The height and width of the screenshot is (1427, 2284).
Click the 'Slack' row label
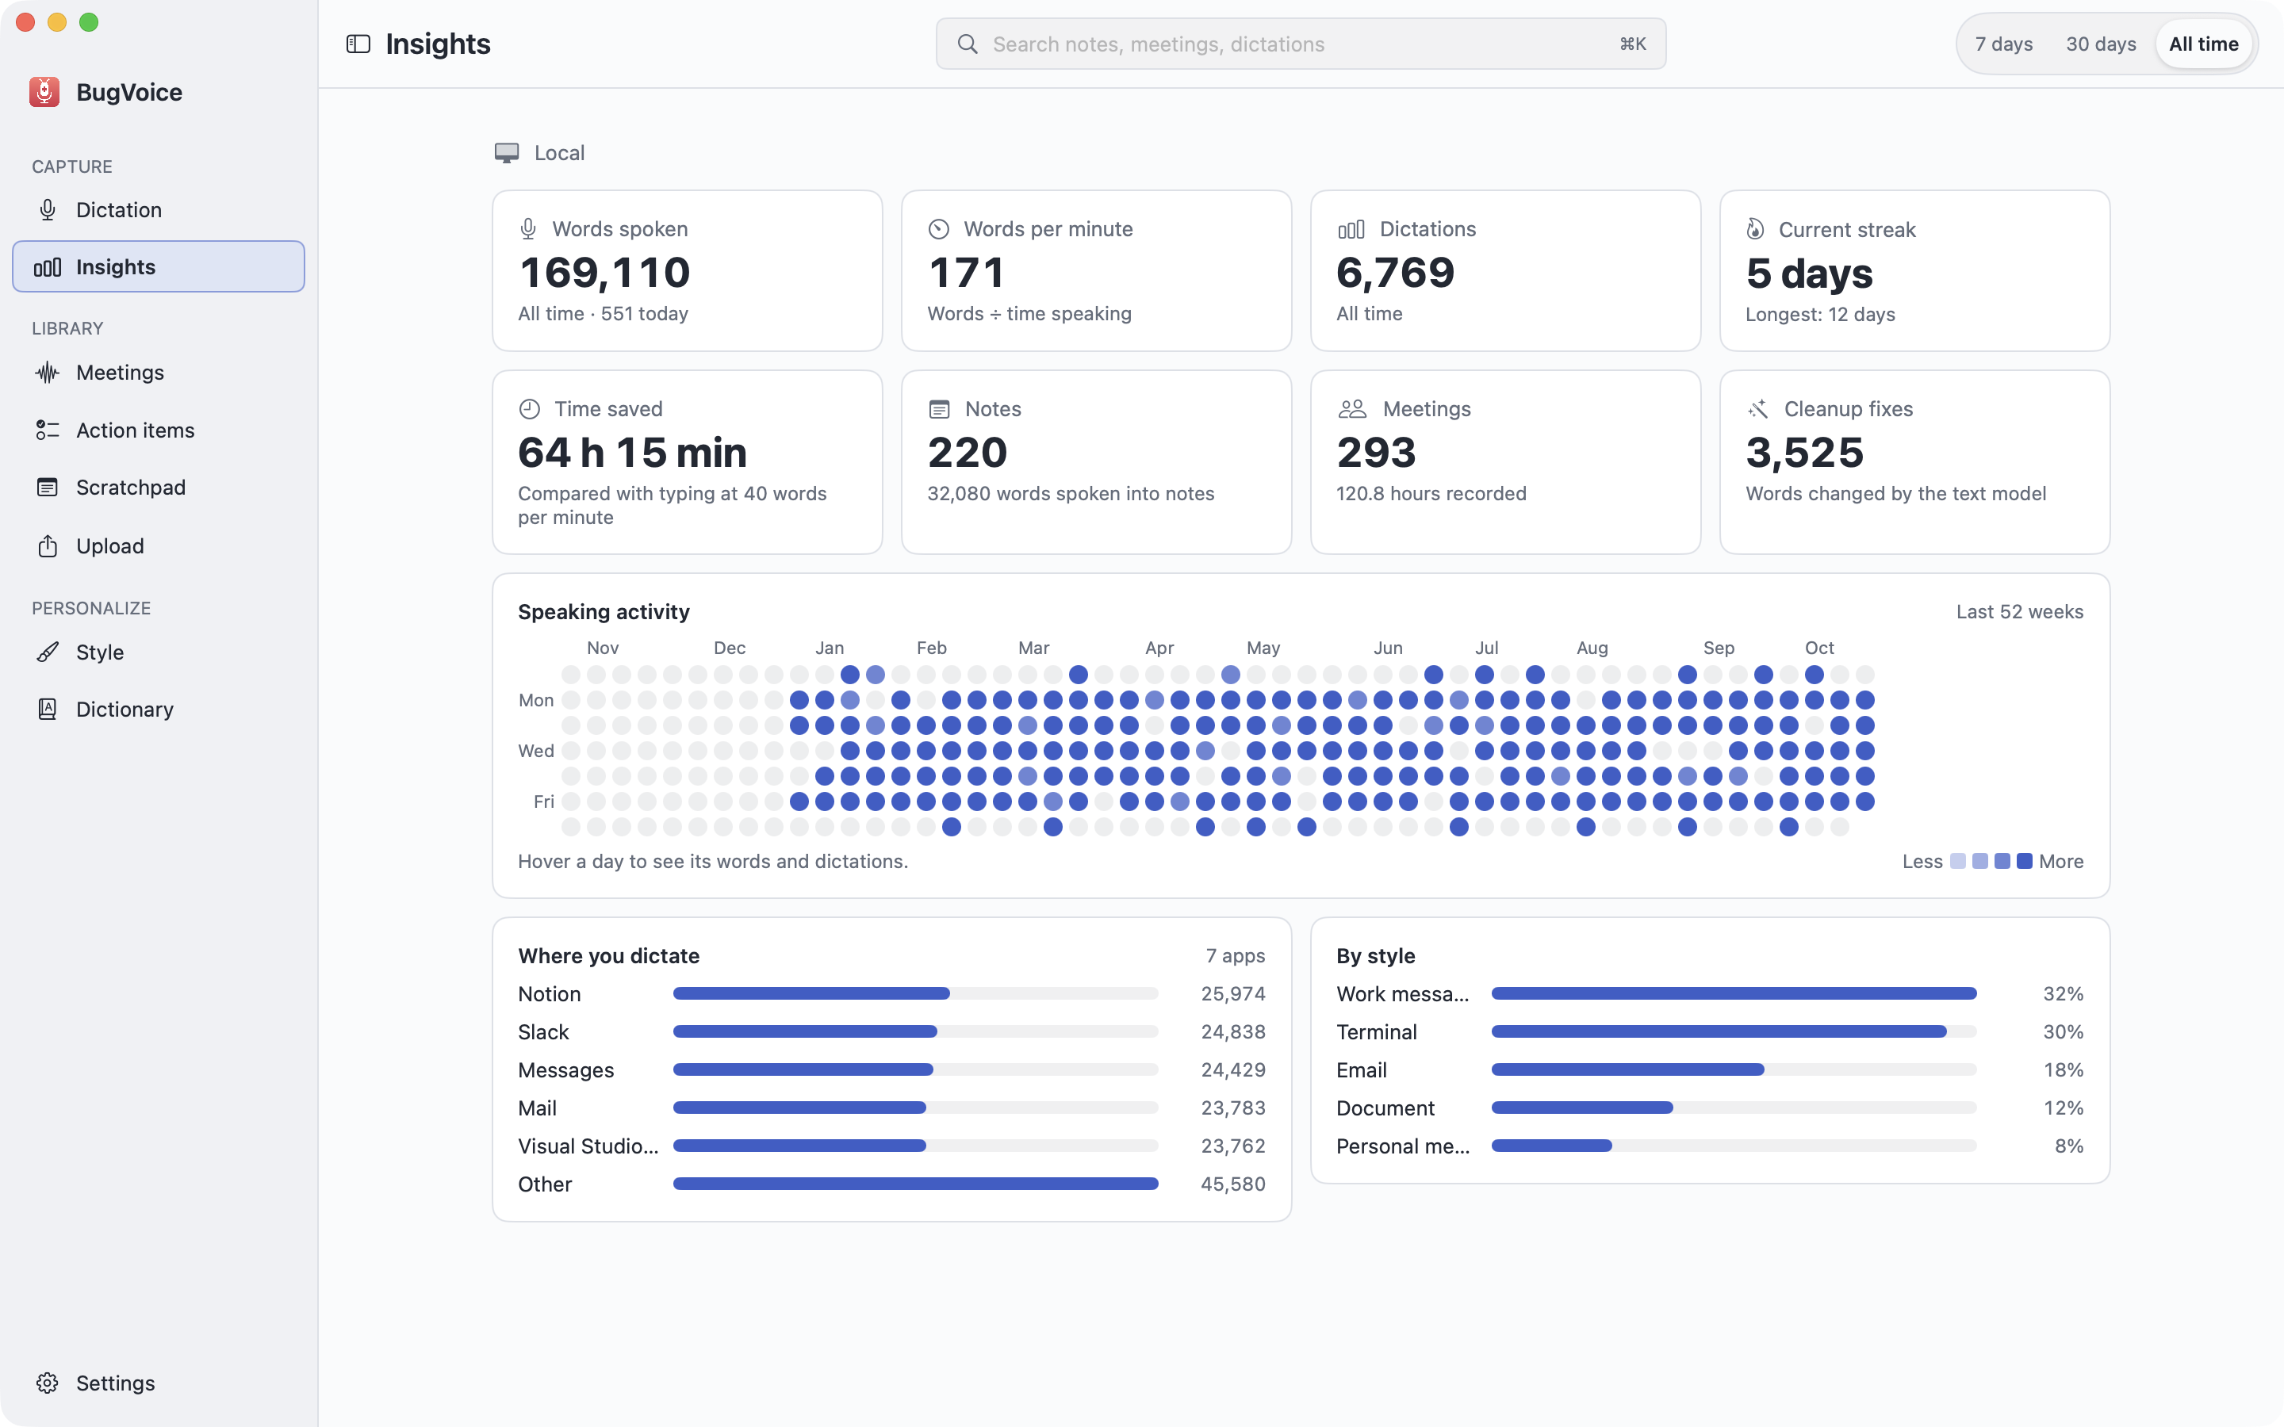click(x=543, y=1031)
